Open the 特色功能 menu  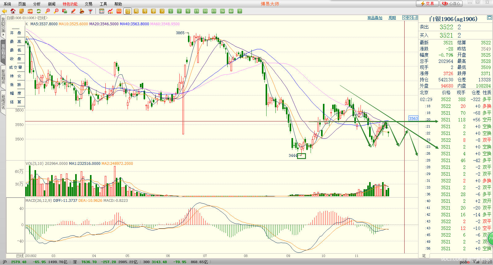tap(70, 4)
